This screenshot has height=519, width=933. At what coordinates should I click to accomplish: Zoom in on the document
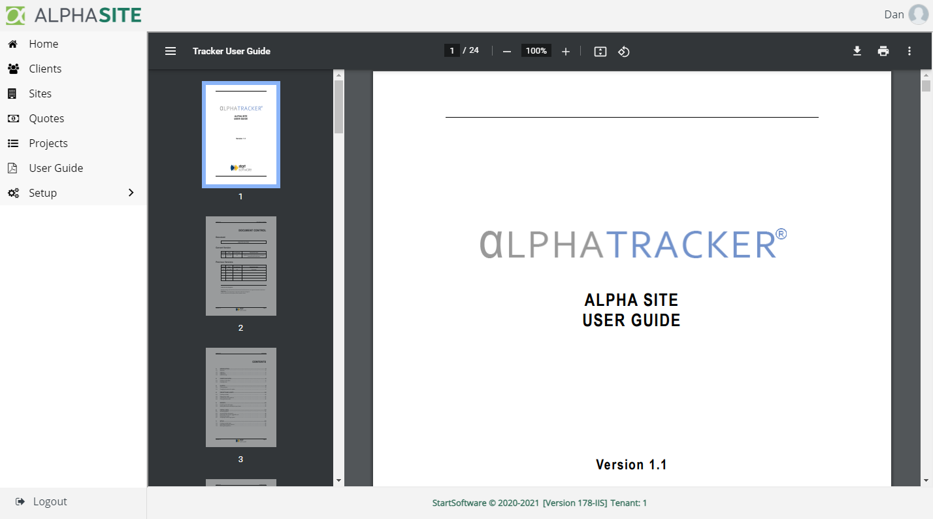pyautogui.click(x=565, y=50)
